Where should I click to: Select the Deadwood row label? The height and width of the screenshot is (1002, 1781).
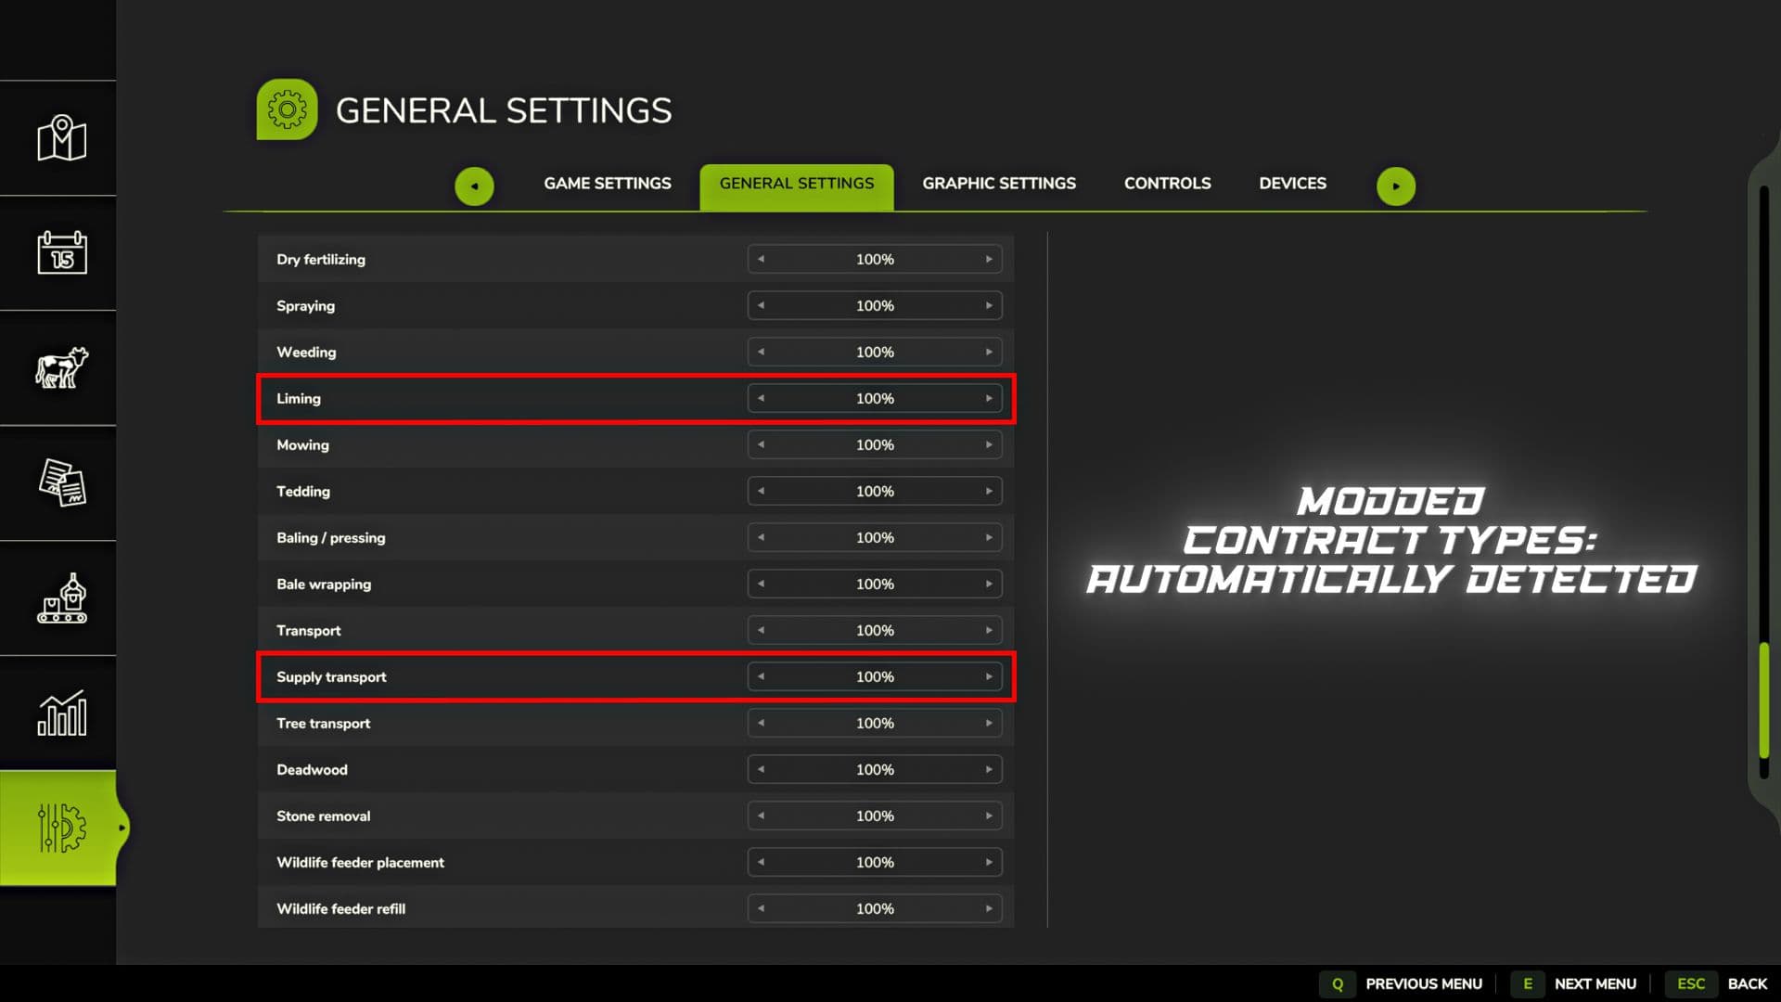[x=312, y=769]
